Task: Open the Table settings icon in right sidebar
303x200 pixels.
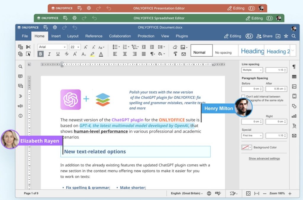Action: tap(294, 77)
